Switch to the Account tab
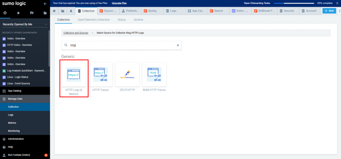341x159 pixels. (x=310, y=11)
